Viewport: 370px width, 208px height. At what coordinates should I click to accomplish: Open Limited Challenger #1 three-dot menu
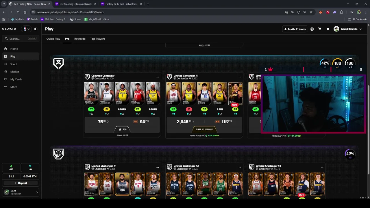click(x=158, y=167)
